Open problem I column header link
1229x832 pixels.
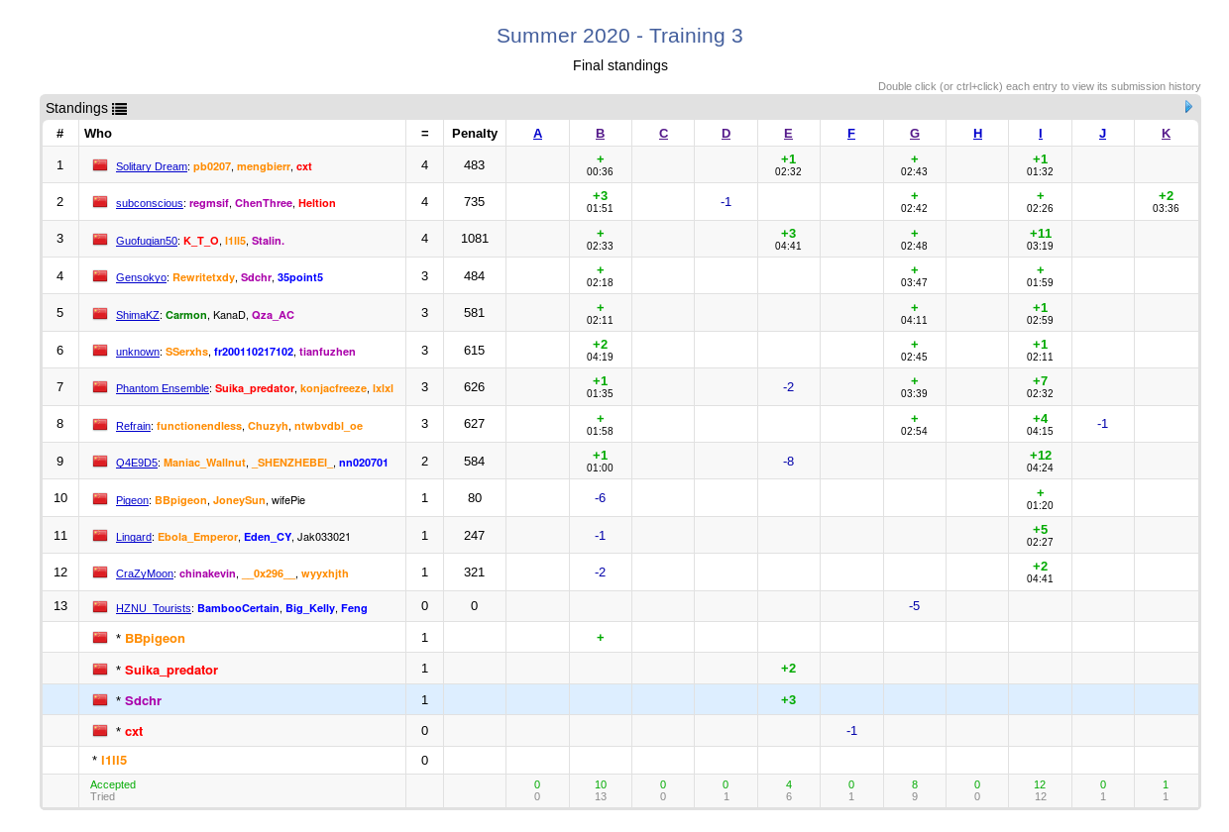[x=1040, y=134]
